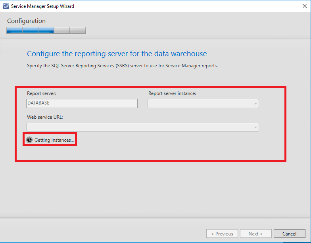The image size is (311, 243).
Task: Click the Web service URL: label
Action: click(45, 117)
